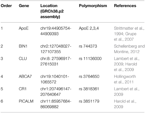Select the Gene column header

(24, 6)
